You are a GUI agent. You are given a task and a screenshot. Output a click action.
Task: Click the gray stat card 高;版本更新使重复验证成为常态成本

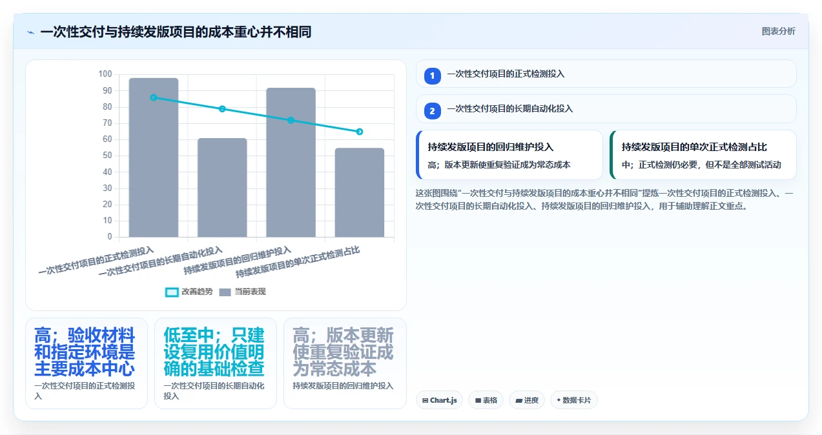click(345, 363)
